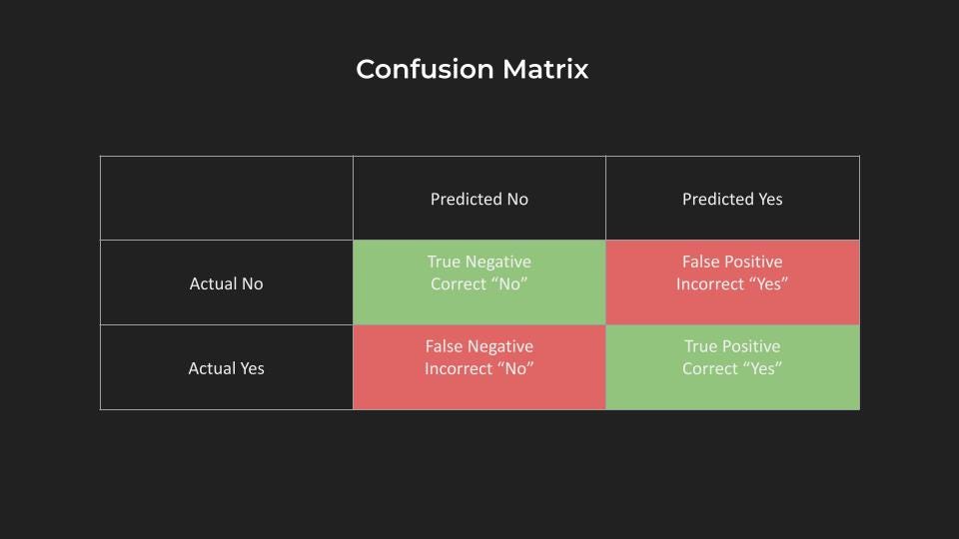Click the "True Negative" text line
The width and height of the screenshot is (959, 539).
(479, 262)
